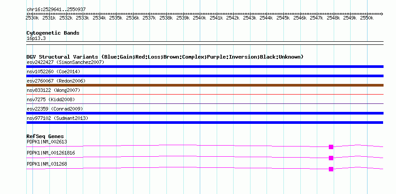Click the nsv833122 (Wong2007) label
The width and height of the screenshot is (396, 194).
[53, 90]
